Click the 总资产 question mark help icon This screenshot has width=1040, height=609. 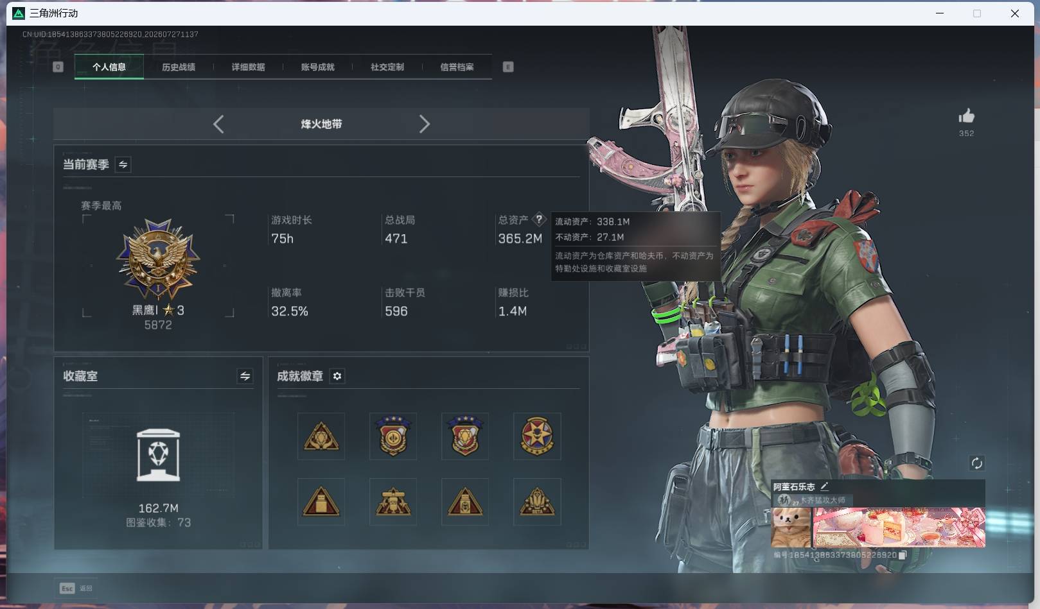[540, 219]
